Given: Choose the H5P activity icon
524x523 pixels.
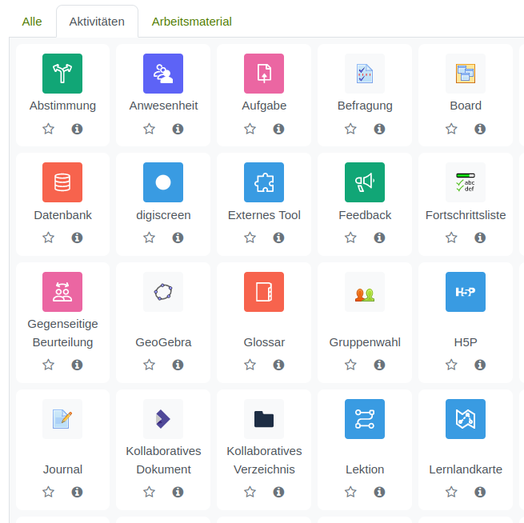Looking at the screenshot, I should point(466,292).
